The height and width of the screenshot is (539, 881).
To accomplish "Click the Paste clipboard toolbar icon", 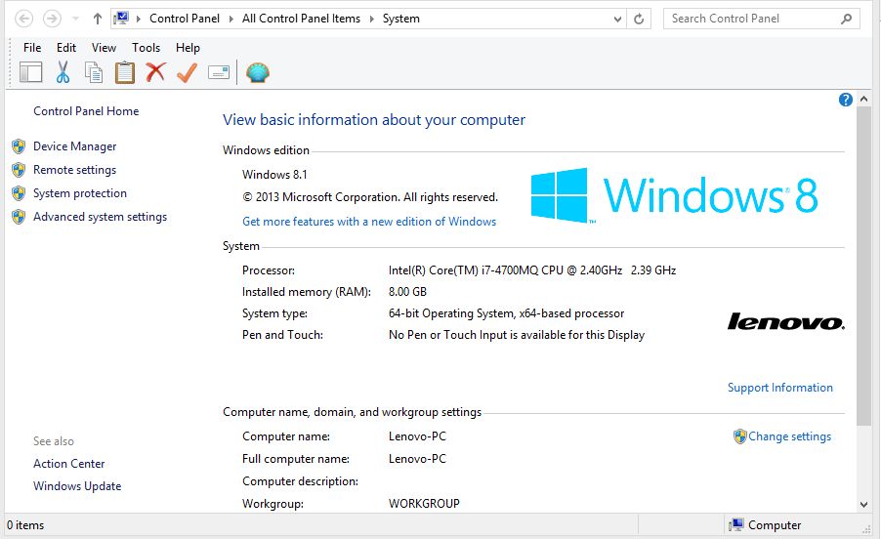I will pyautogui.click(x=125, y=72).
